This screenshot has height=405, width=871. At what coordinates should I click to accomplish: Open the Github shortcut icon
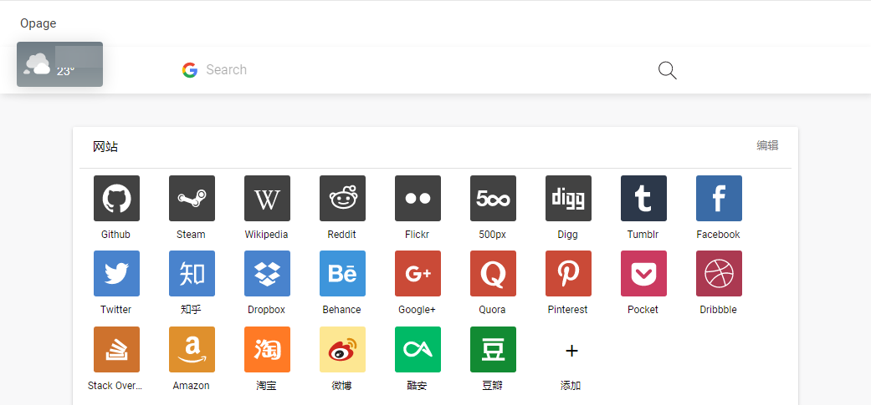click(116, 199)
